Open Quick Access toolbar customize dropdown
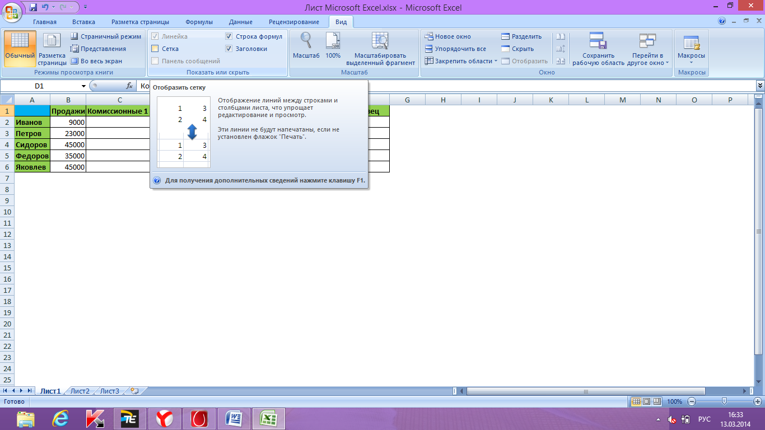 tap(85, 8)
